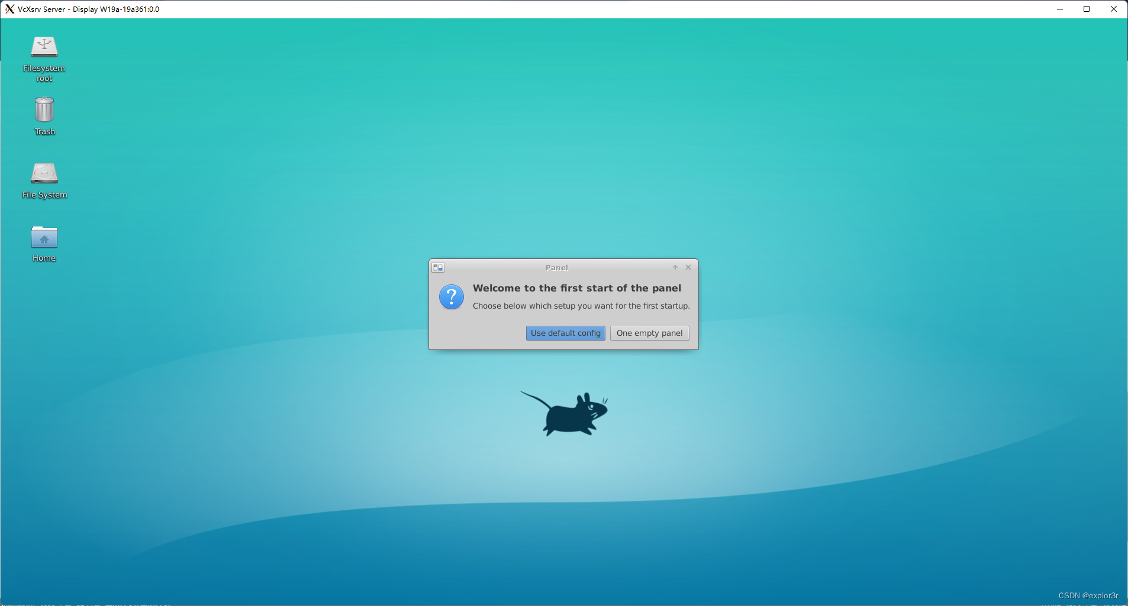Click the question mark icon in the dialog
Image resolution: width=1128 pixels, height=606 pixels.
click(x=452, y=297)
